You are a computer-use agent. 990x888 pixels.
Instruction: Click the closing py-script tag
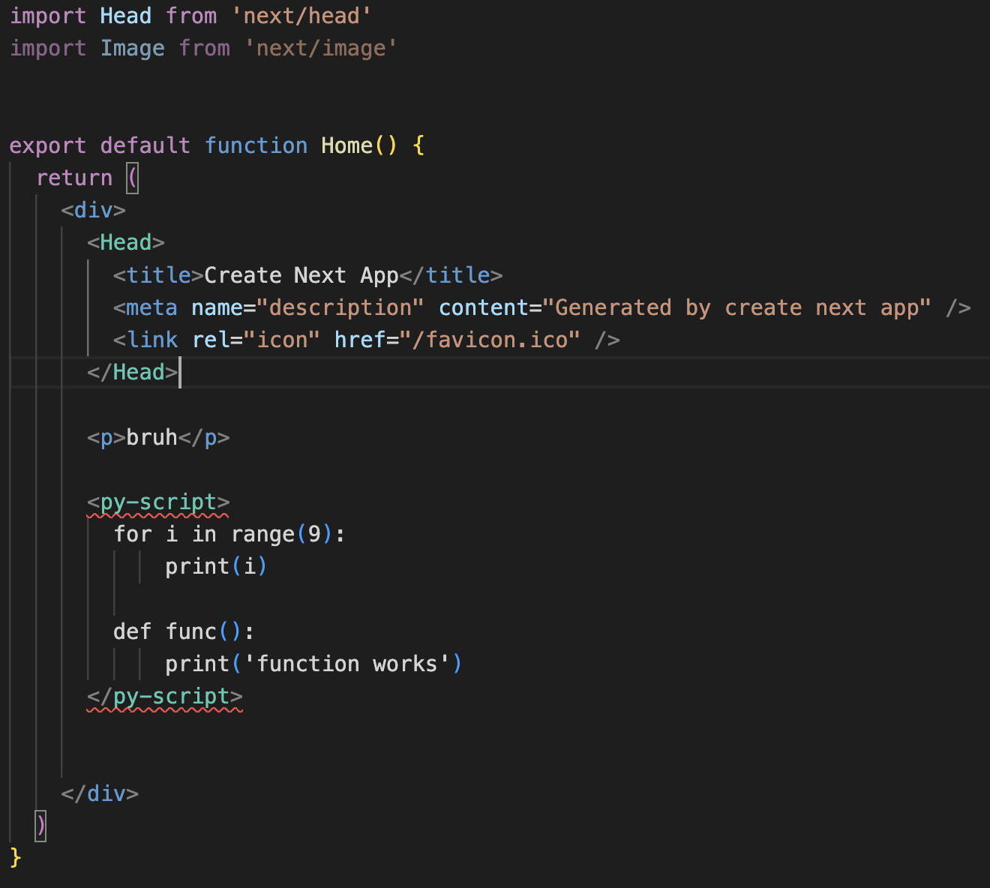pos(164,697)
